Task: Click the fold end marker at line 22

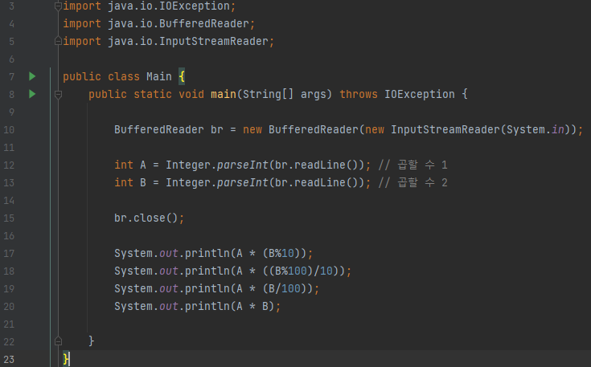Action: click(58, 341)
